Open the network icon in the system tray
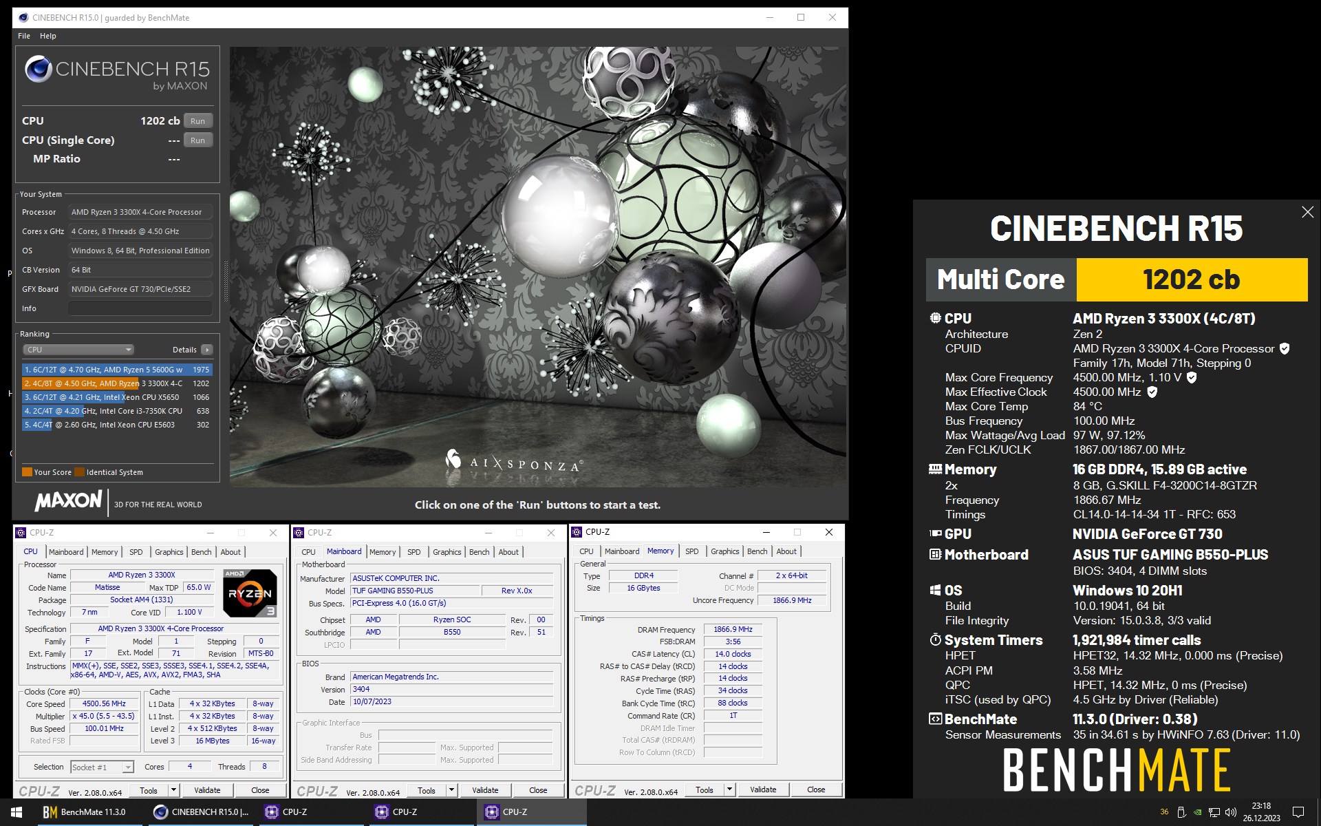 [1214, 812]
